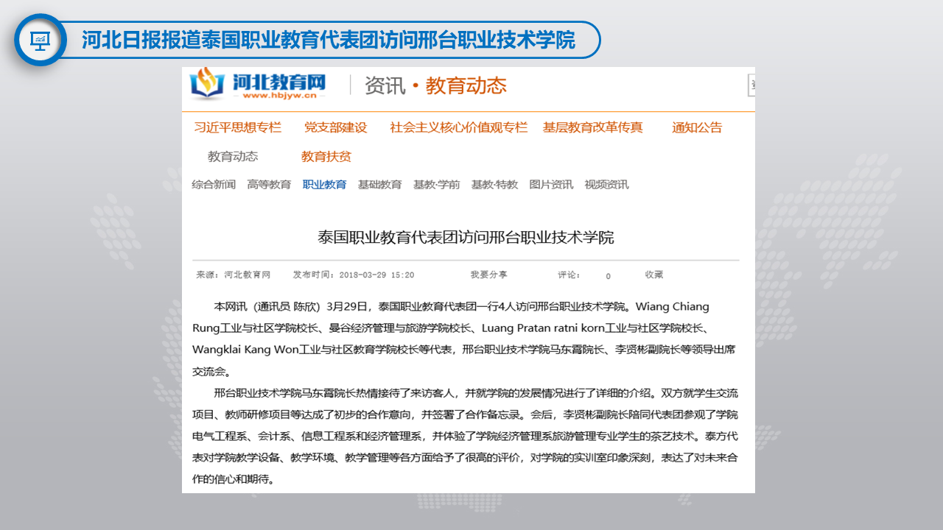Open the 通知公告 section
Viewport: 943px width, 530px height.
696,127
